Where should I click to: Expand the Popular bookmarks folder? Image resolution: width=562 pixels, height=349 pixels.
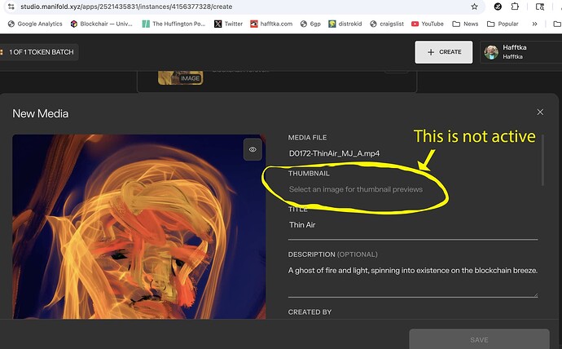click(503, 24)
